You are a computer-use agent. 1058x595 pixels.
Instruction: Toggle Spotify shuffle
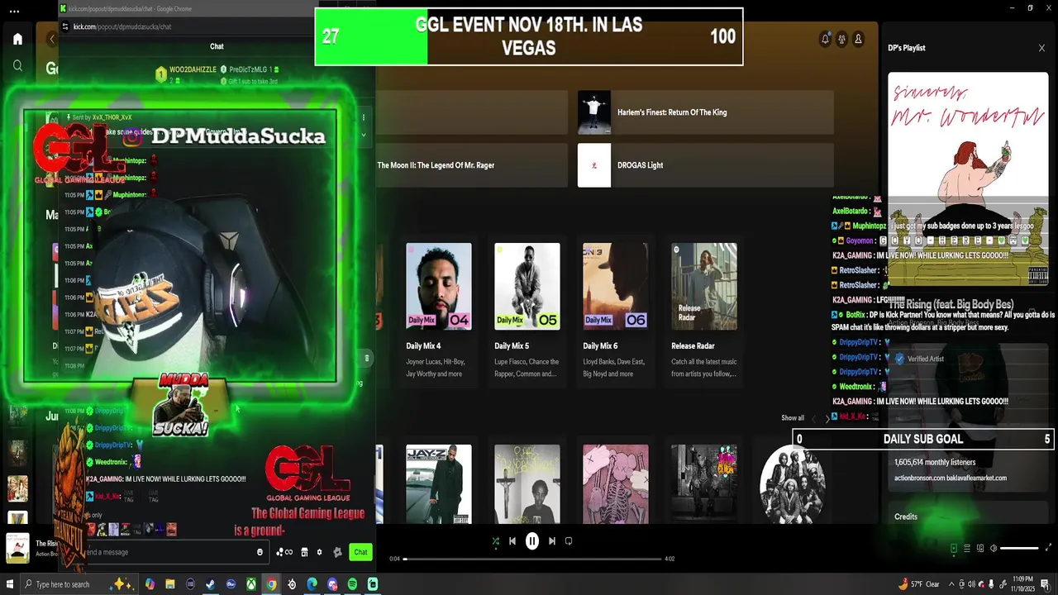pos(495,541)
